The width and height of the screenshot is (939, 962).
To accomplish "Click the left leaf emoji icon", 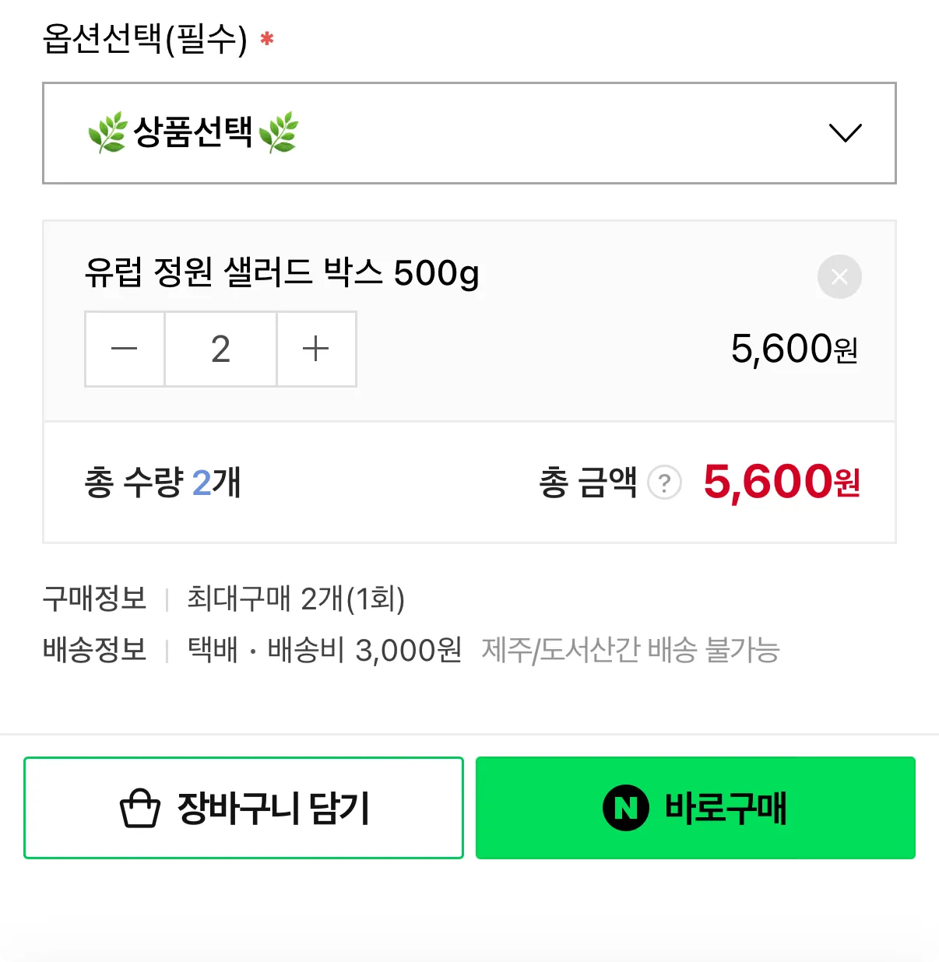I will click(x=107, y=132).
